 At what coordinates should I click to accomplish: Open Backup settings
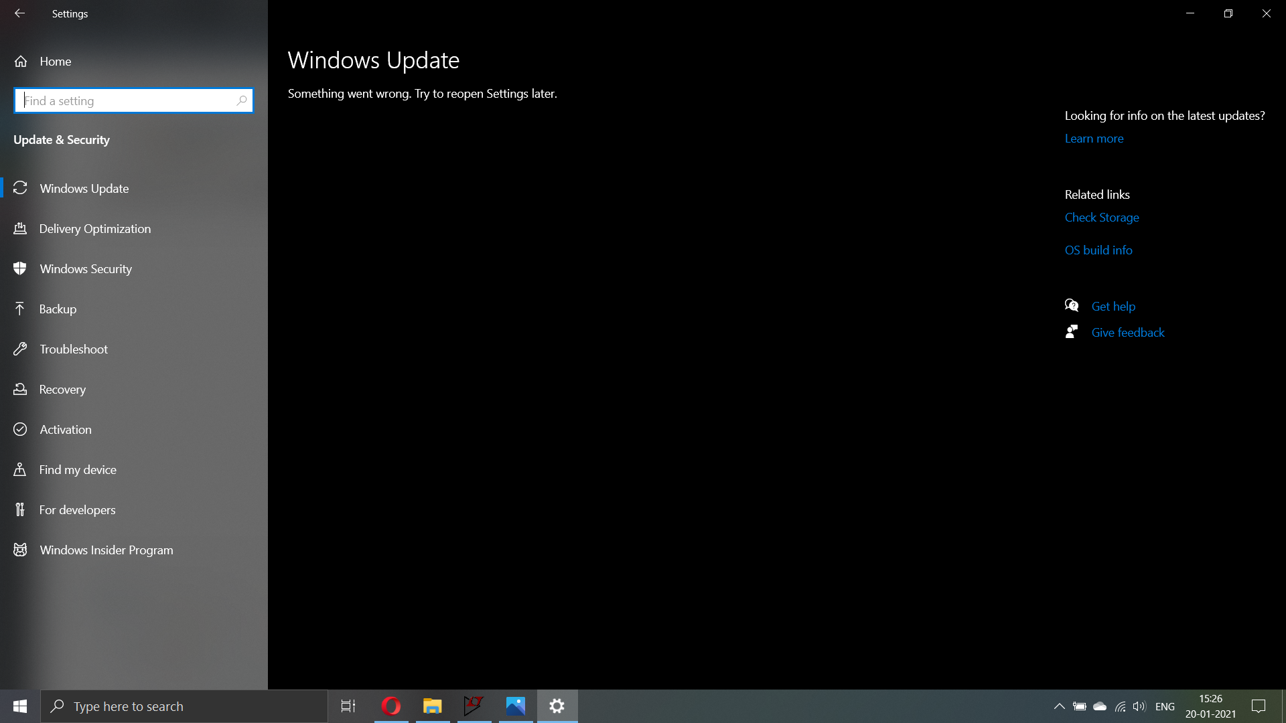(134, 309)
